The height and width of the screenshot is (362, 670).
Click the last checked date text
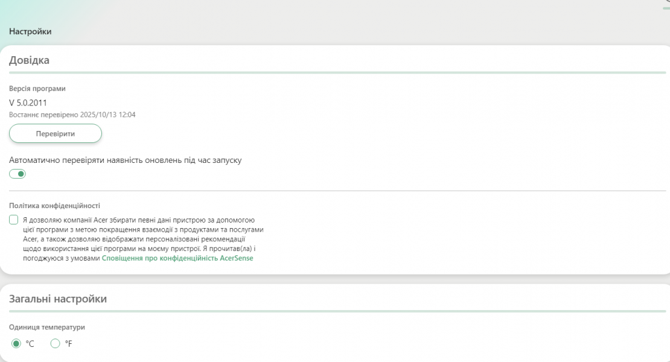pyautogui.click(x=72, y=115)
